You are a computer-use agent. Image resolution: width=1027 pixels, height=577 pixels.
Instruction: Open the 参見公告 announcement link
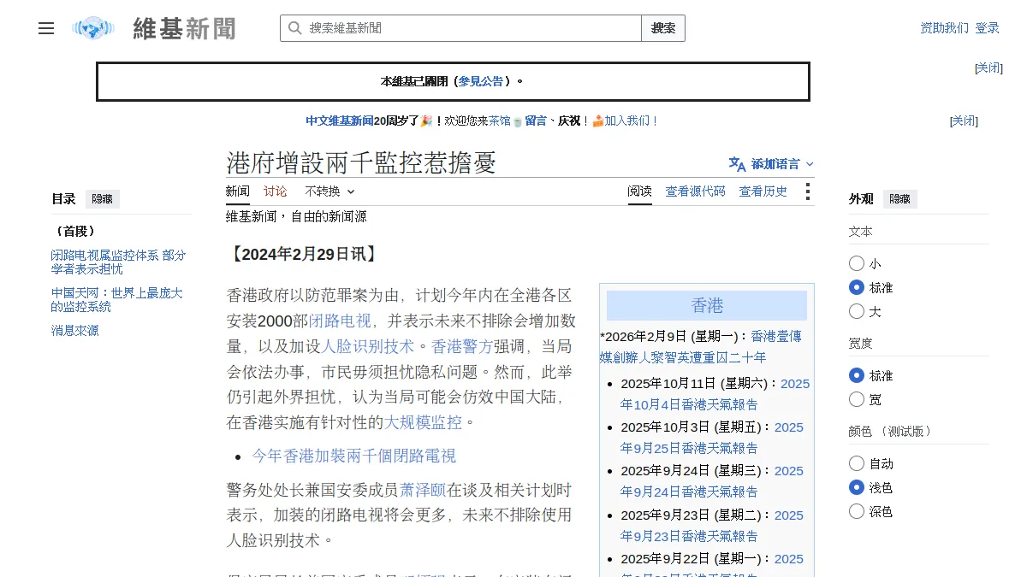point(481,82)
